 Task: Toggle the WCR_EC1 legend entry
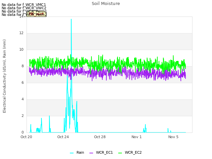pos(101,153)
